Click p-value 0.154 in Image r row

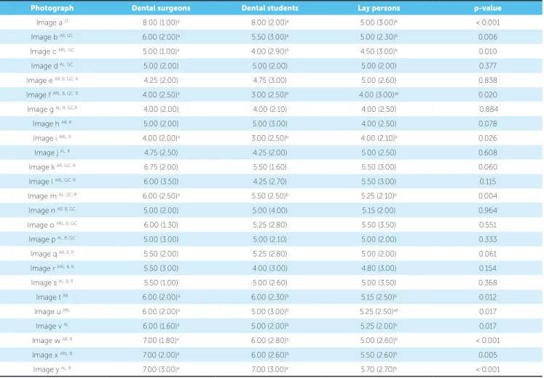coord(488,268)
